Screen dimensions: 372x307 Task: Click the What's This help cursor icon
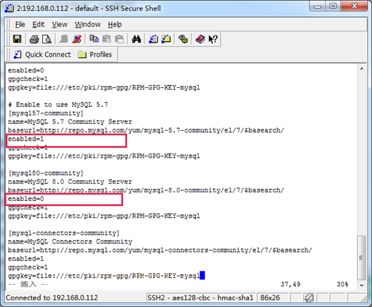(x=213, y=39)
